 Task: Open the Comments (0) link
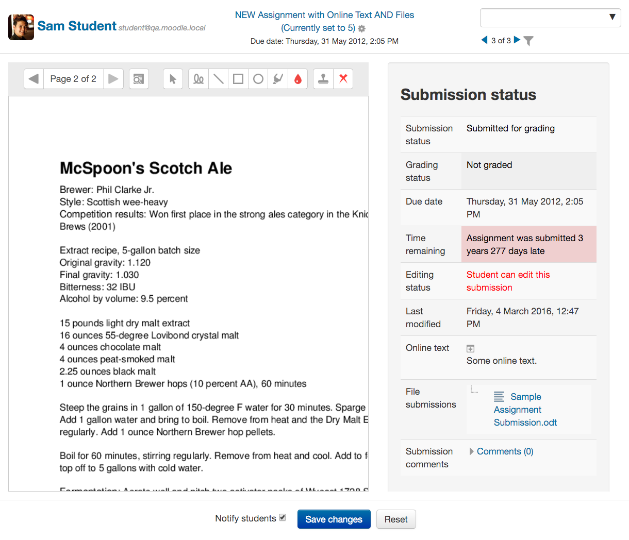(505, 451)
